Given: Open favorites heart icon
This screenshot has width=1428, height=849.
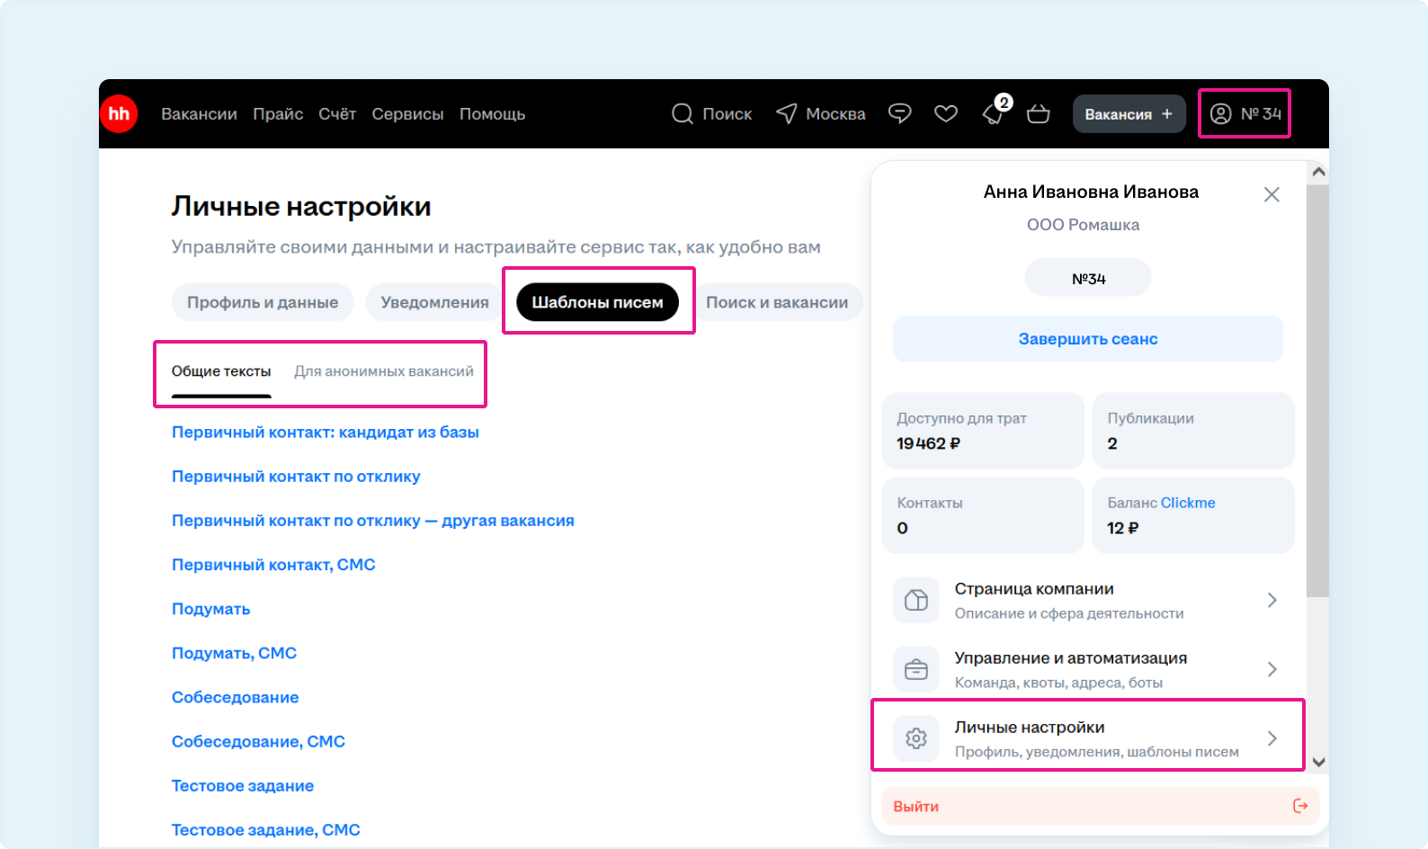Looking at the screenshot, I should pos(946,113).
